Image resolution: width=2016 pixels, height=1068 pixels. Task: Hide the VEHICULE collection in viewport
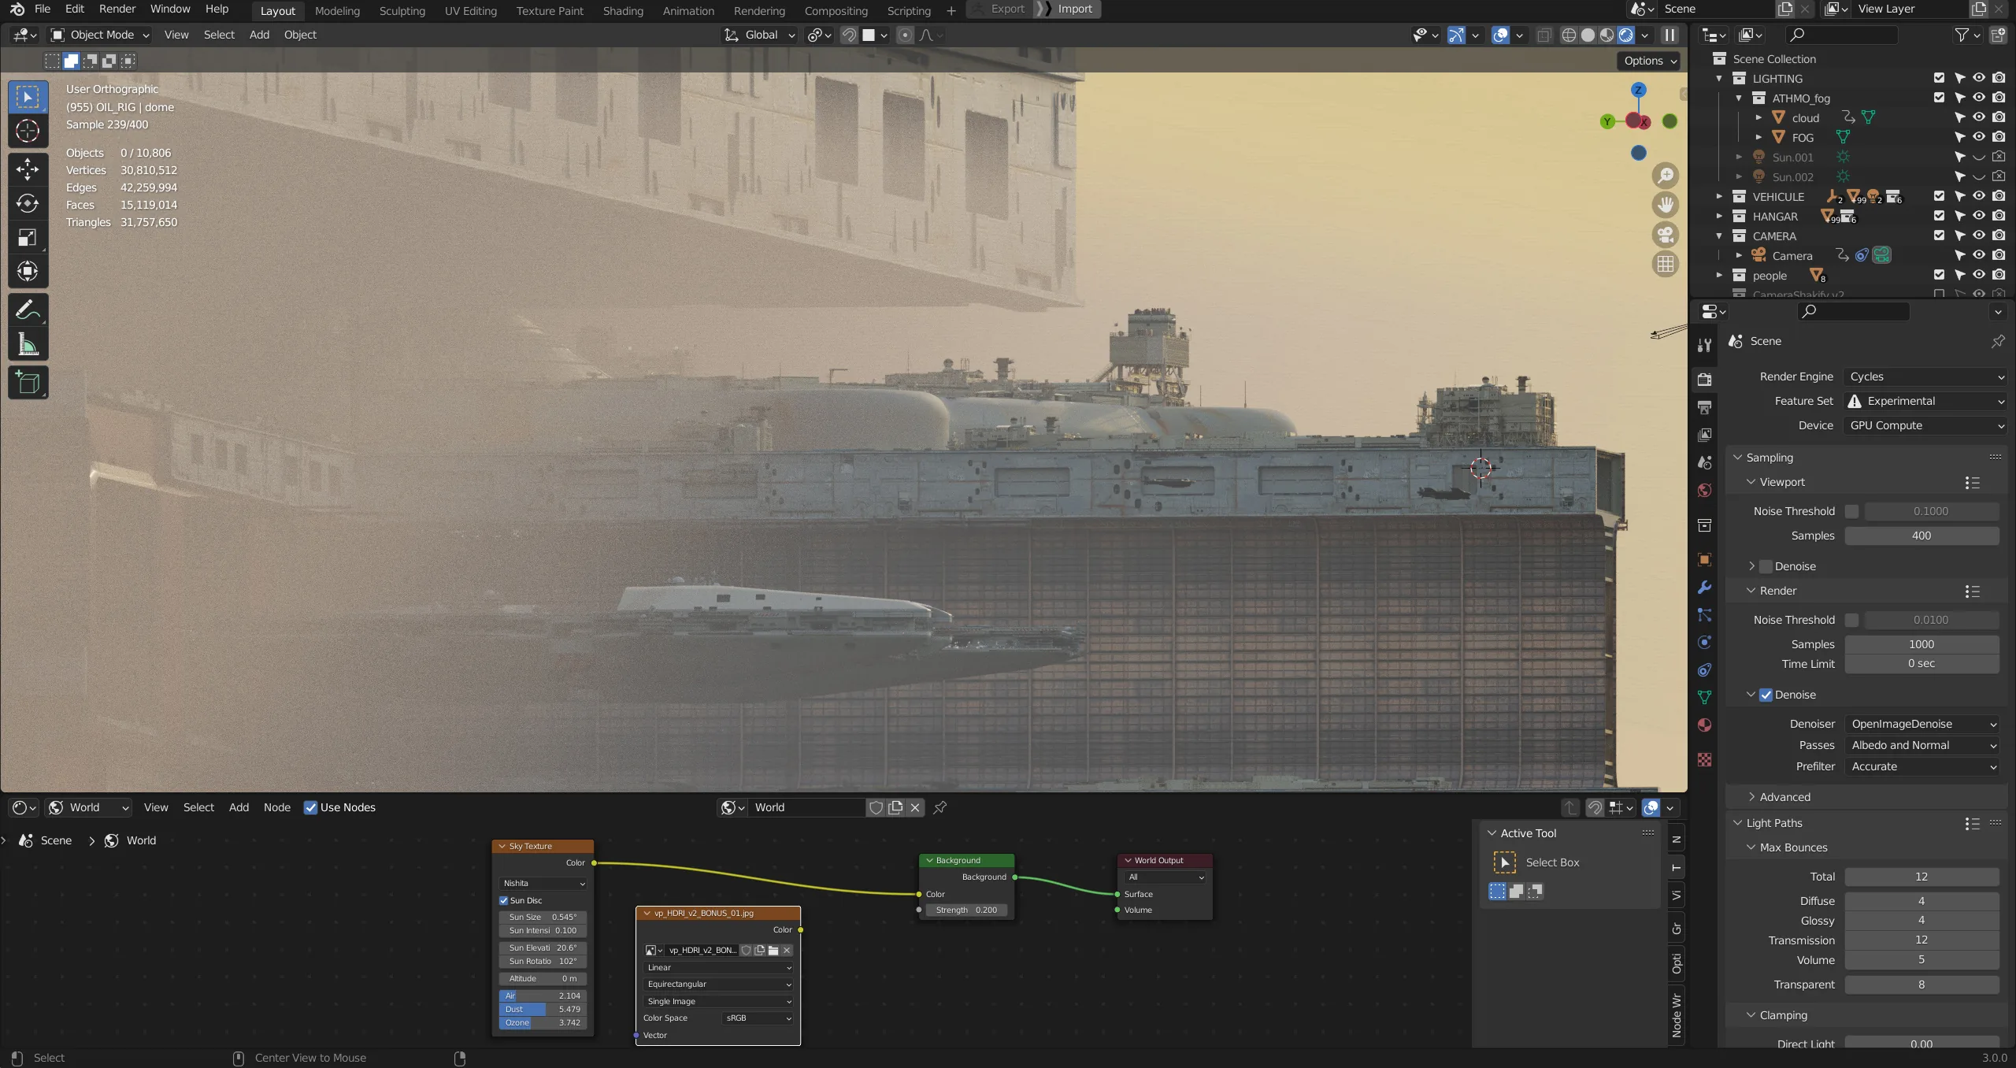(x=1979, y=196)
